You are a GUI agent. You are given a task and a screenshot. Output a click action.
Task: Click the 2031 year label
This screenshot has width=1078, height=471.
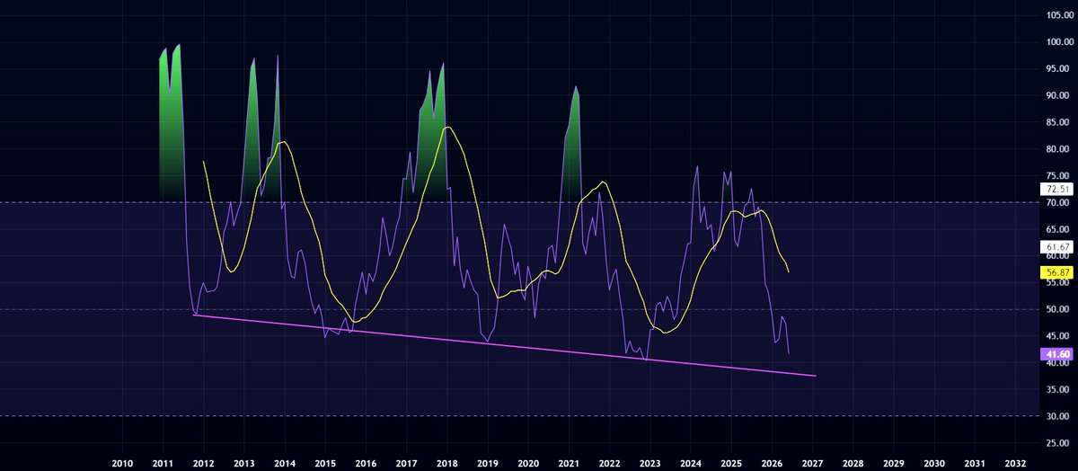click(975, 462)
